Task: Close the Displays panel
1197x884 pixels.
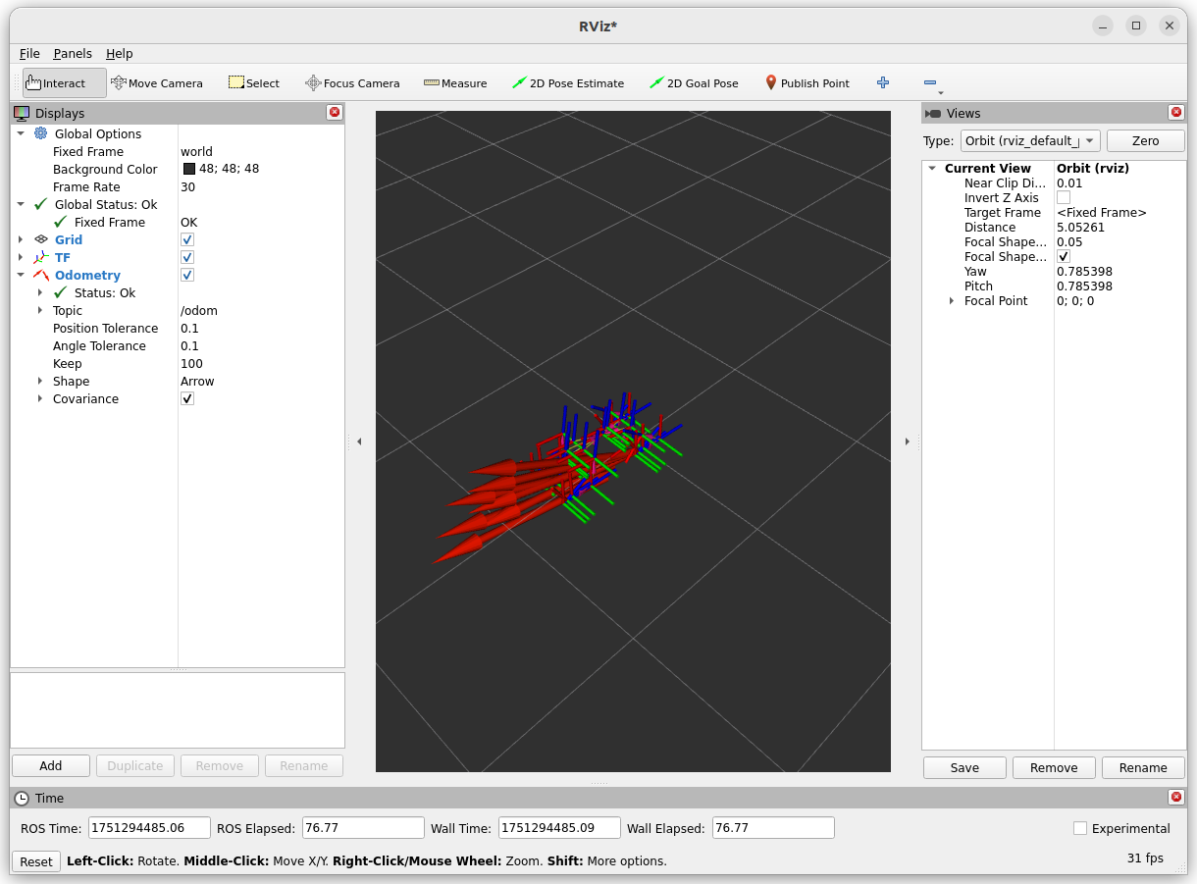Action: click(335, 113)
